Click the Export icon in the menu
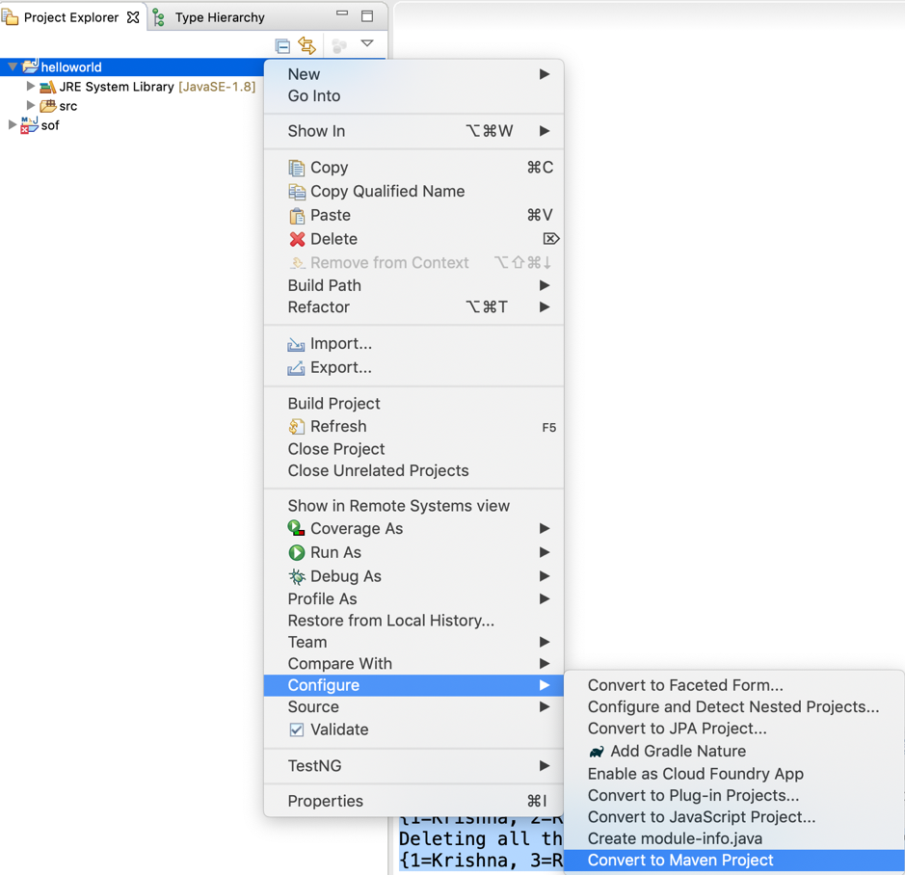The height and width of the screenshot is (875, 905). pos(297,367)
